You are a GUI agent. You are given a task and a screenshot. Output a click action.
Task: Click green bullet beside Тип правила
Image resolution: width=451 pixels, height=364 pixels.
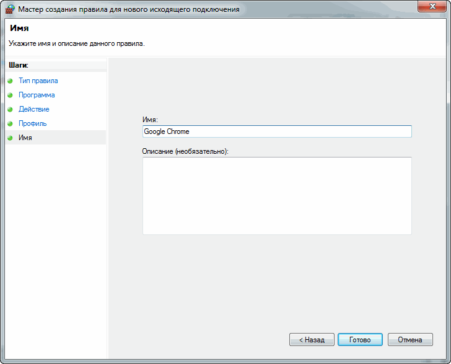click(x=10, y=81)
